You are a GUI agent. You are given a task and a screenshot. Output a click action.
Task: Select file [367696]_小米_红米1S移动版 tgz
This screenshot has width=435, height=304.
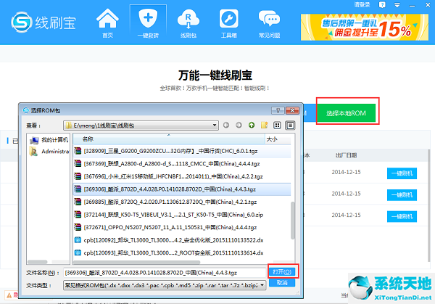tap(182, 176)
